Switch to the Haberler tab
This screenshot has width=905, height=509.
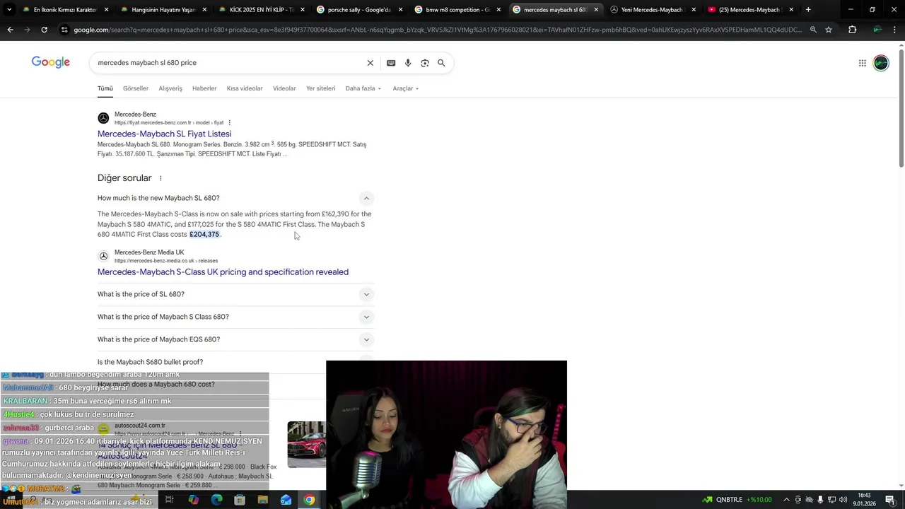(x=204, y=88)
